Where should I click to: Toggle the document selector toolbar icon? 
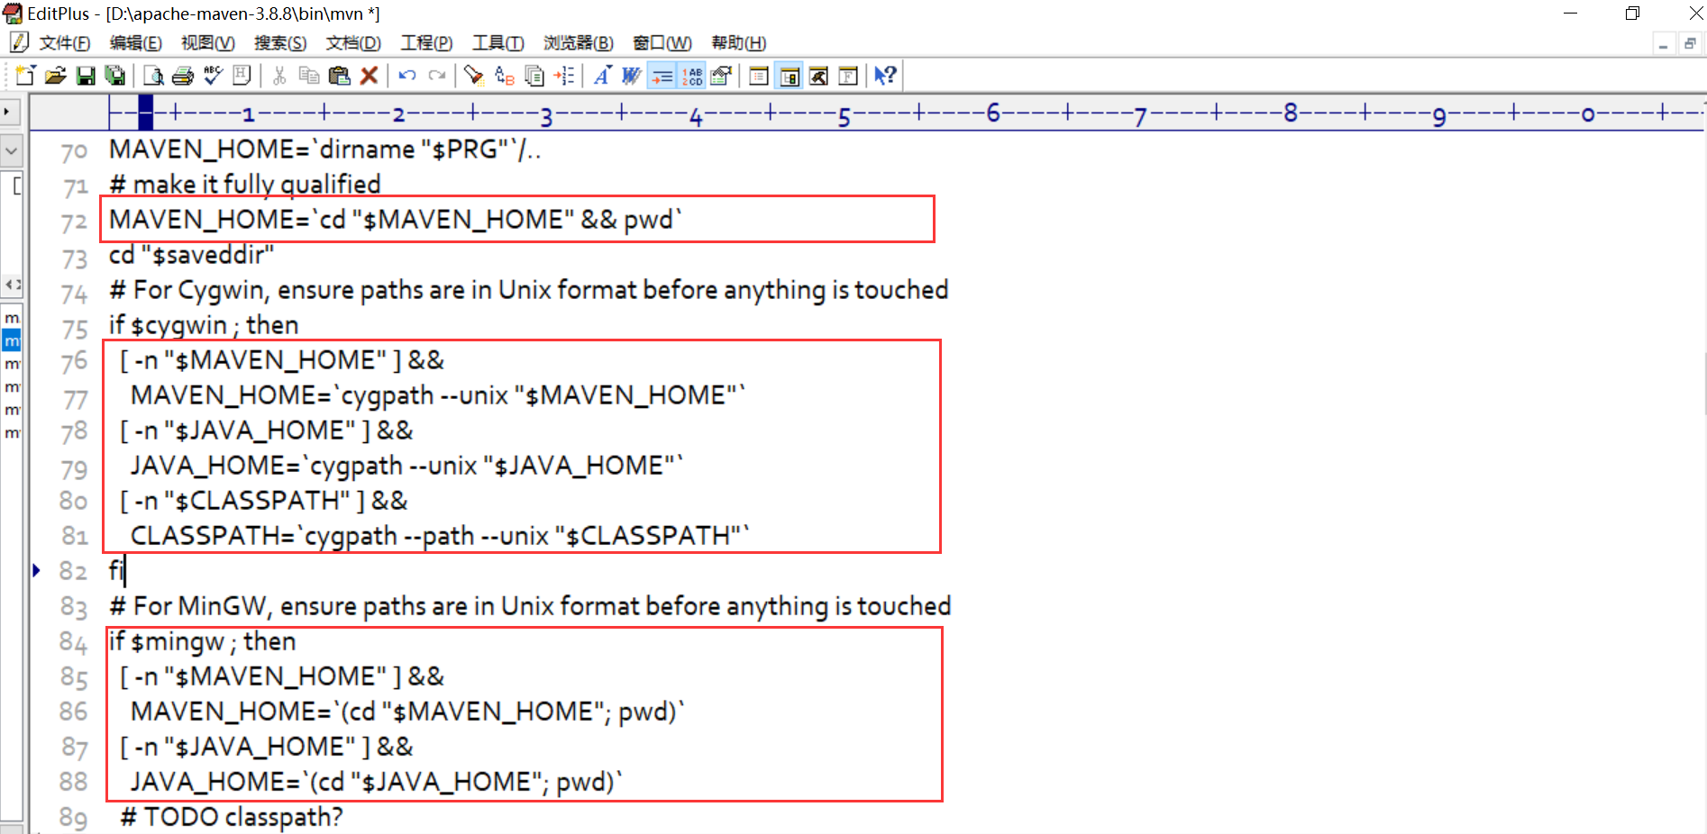click(x=790, y=76)
